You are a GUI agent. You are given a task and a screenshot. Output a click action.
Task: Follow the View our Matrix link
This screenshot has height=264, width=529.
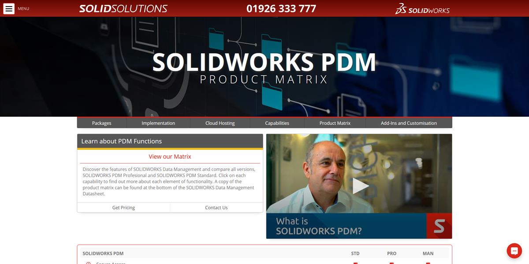pos(170,156)
